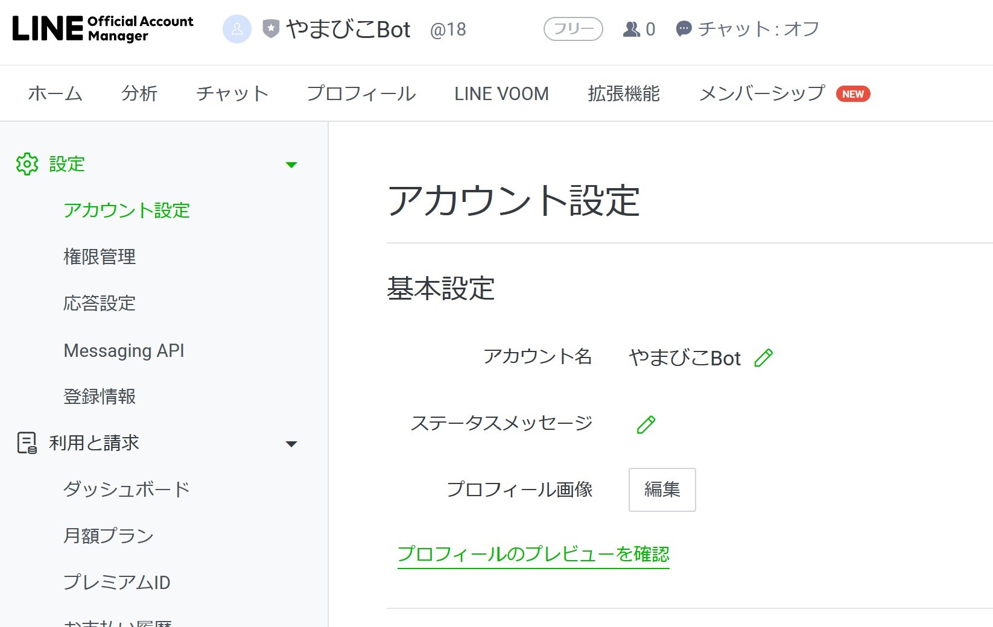The width and height of the screenshot is (993, 627).
Task: Select 権限管理 in the settings menu
Action: [100, 257]
